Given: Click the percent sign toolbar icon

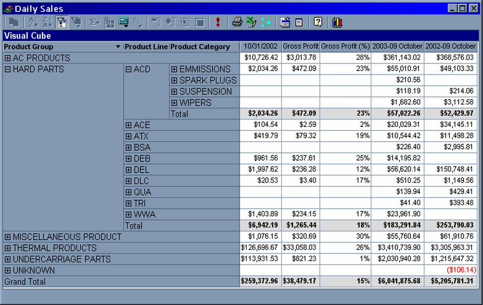Looking at the screenshot, I should (x=138, y=22).
